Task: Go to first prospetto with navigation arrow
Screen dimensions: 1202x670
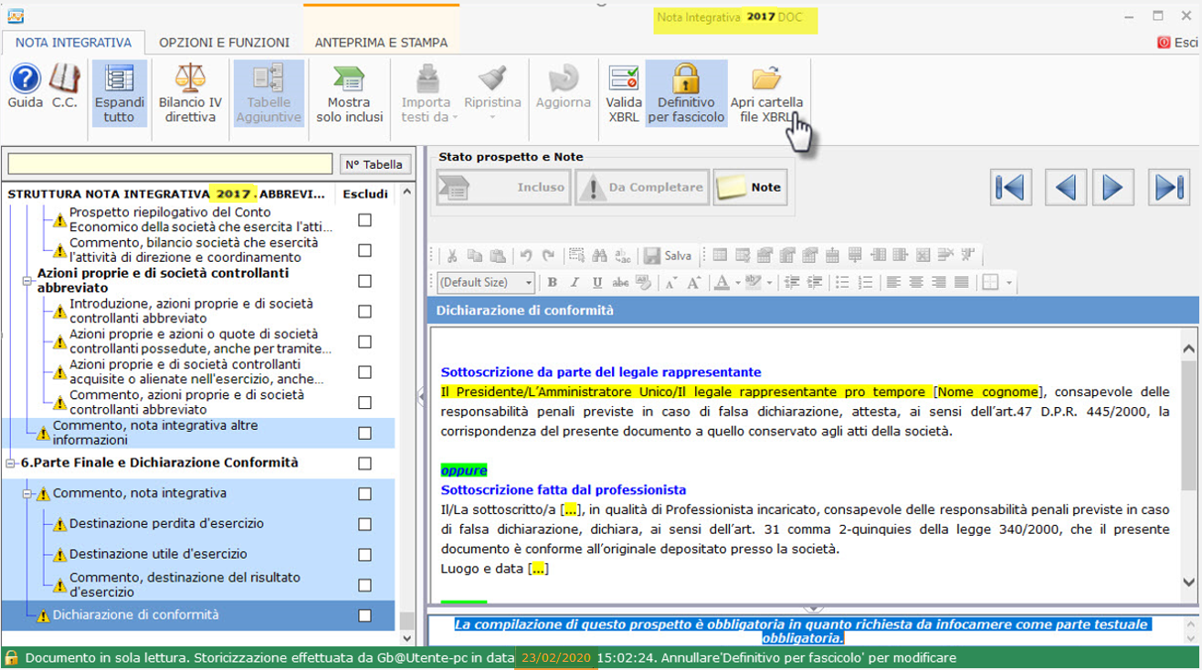Action: pyautogui.click(x=1013, y=187)
